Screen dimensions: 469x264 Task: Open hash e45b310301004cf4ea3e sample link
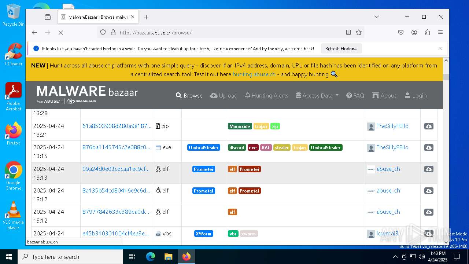pos(115,233)
